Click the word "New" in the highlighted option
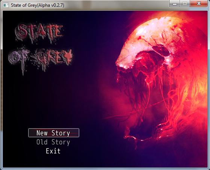This screenshot has height=170, width=210. 42,133
